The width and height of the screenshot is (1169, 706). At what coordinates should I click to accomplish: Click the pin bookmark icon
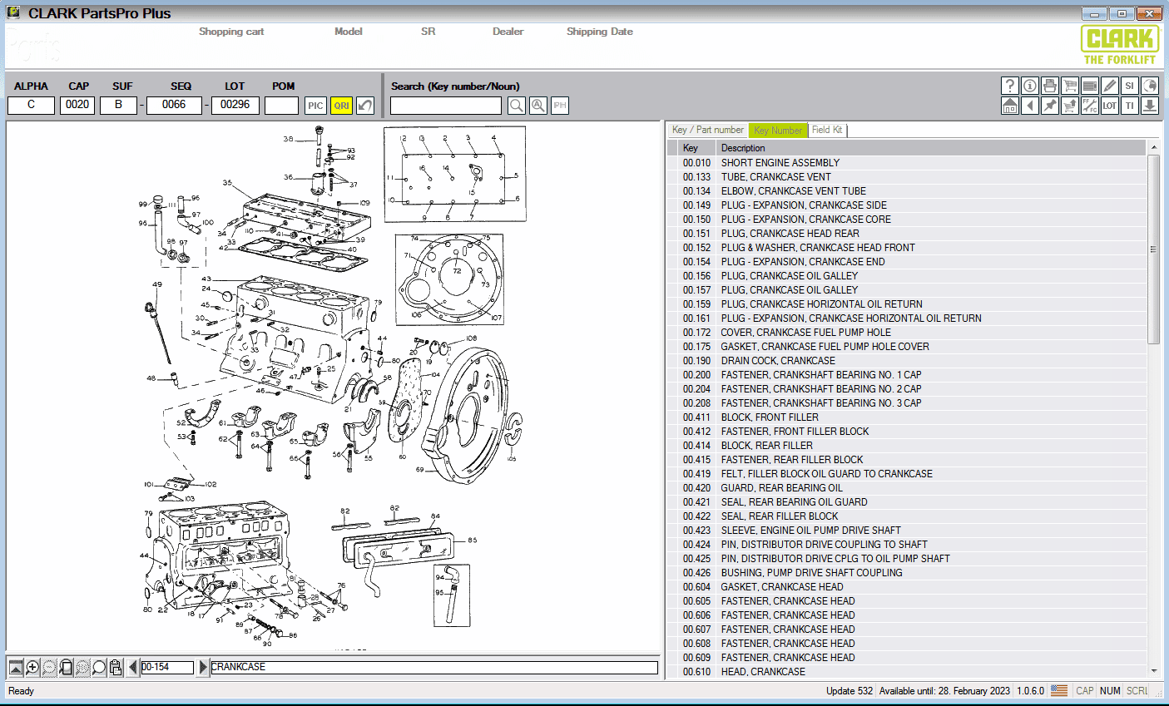coord(1049,106)
